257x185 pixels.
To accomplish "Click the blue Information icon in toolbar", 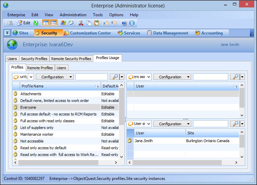I will [x=132, y=23].
